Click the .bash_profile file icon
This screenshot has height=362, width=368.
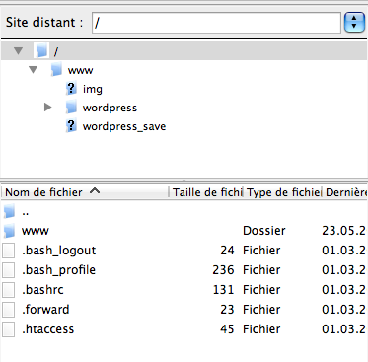pos(9,270)
